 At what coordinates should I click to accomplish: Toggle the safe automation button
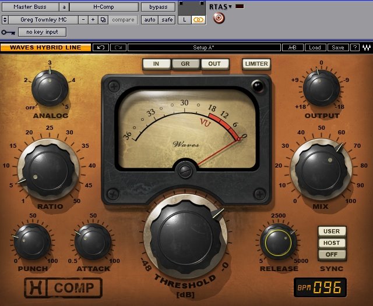167,20
